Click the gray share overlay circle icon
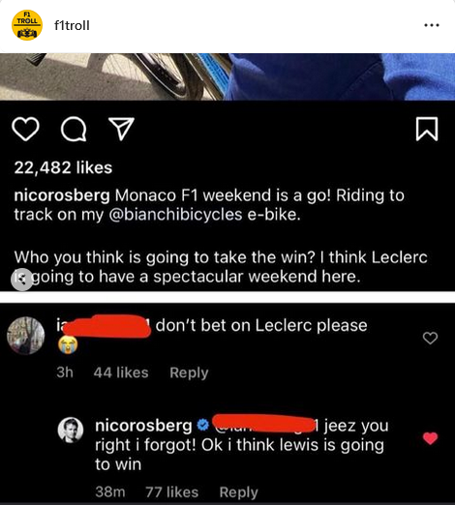The width and height of the screenshot is (455, 505). [21, 280]
